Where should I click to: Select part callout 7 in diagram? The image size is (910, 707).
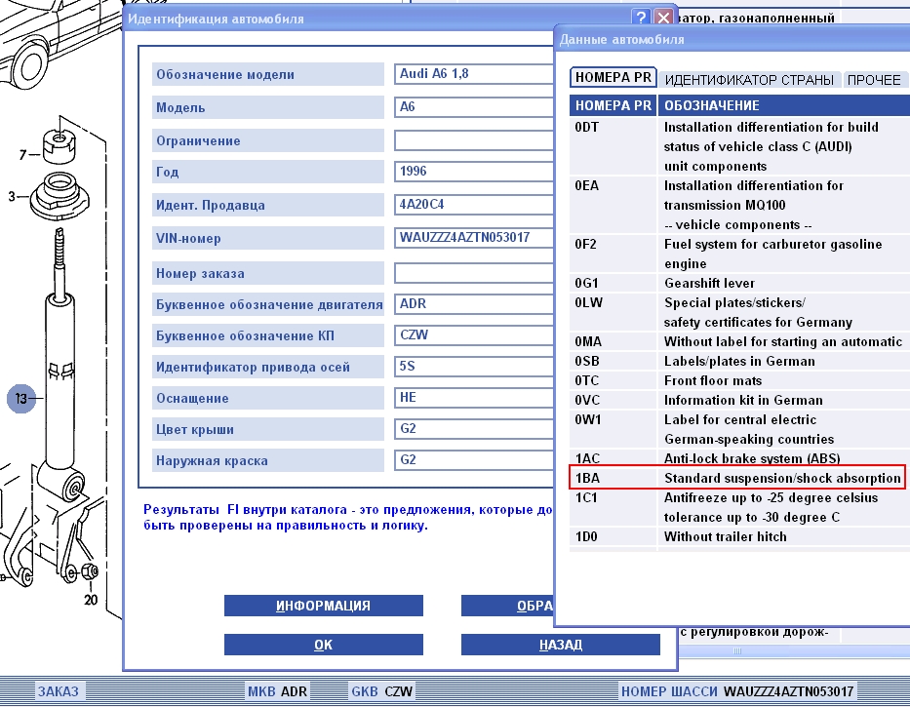click(x=22, y=154)
